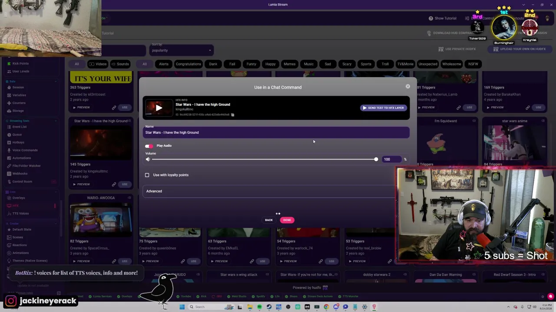This screenshot has width=556, height=312.
Task: Open Counters in sidebar
Action: [x=19, y=103]
